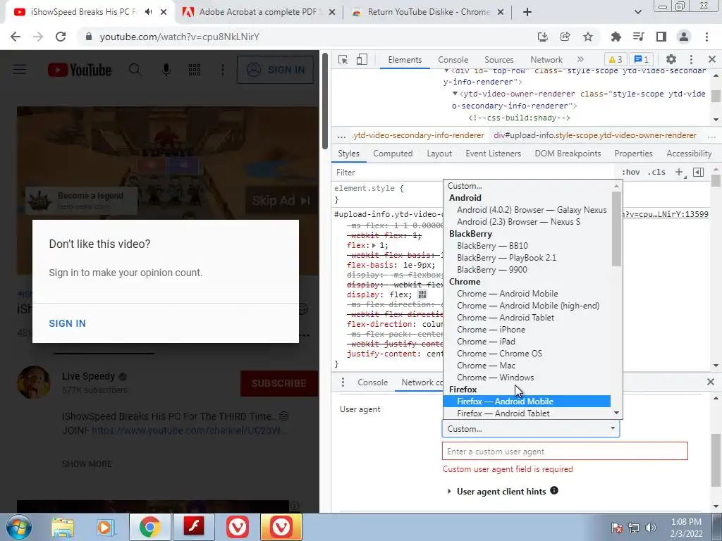
Task: Choose Chrome — iPhone user agent
Action: click(x=527, y=330)
